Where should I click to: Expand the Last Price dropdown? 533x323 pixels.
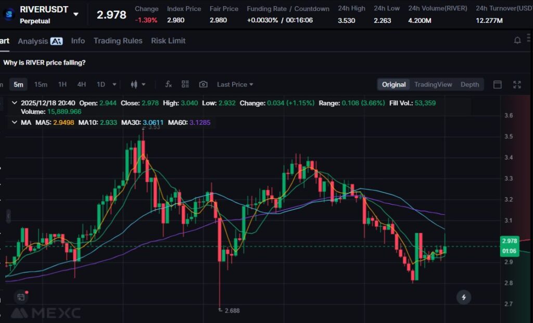click(235, 84)
